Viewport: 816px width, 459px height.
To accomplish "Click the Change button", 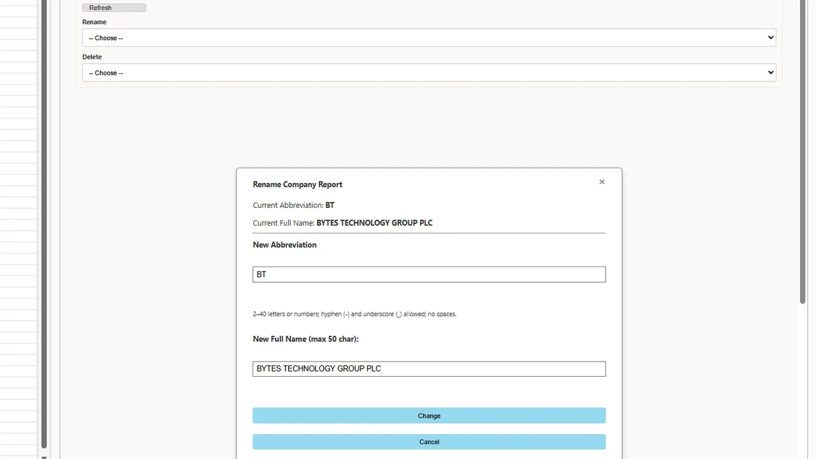I will click(x=429, y=416).
